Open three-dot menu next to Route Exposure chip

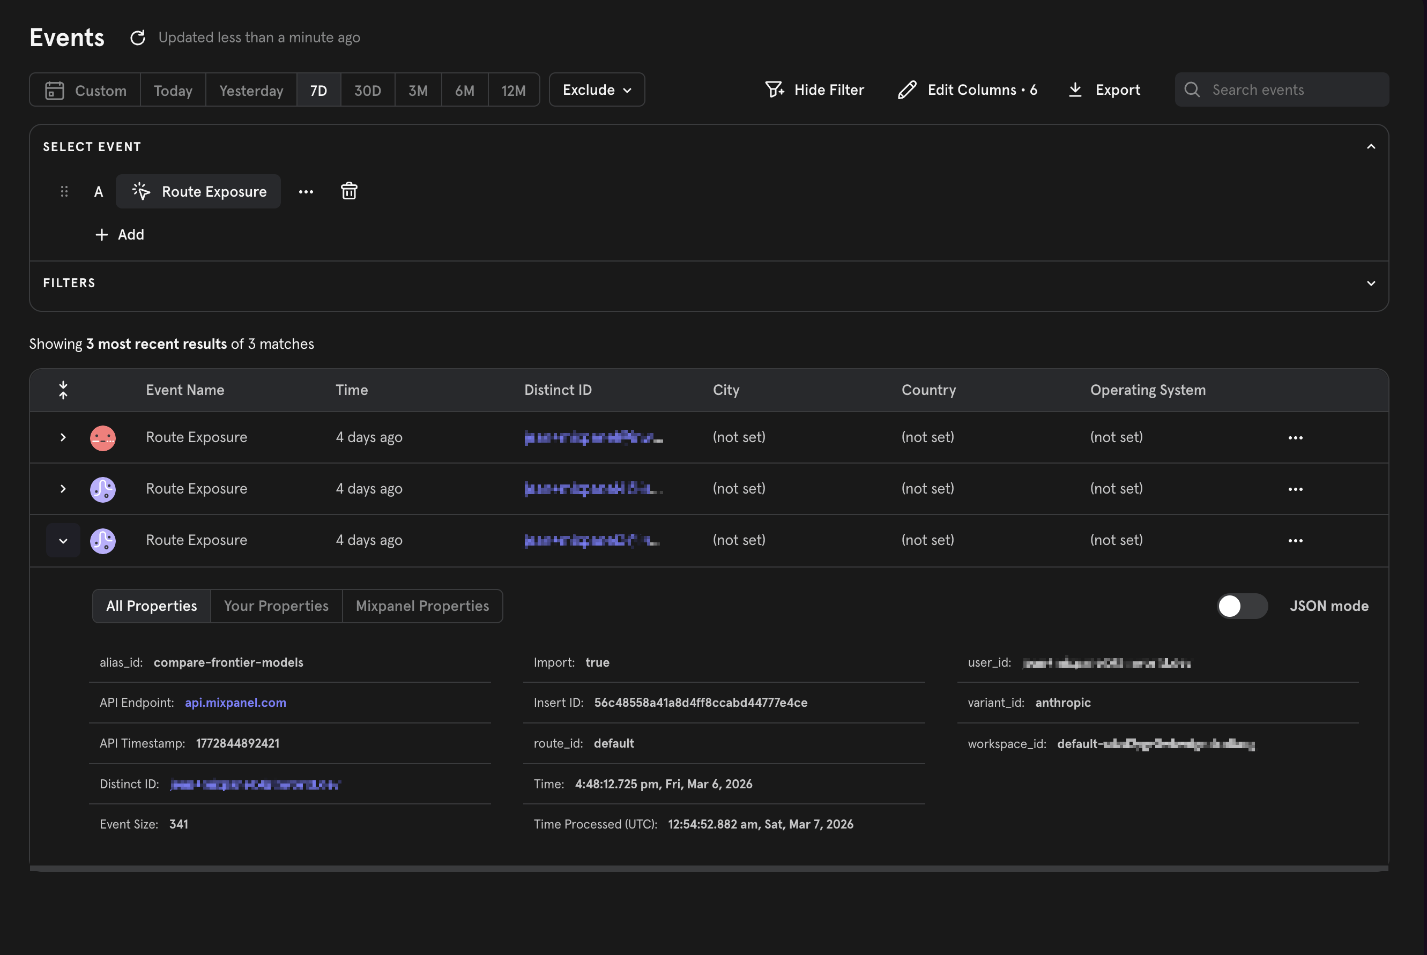(x=306, y=192)
